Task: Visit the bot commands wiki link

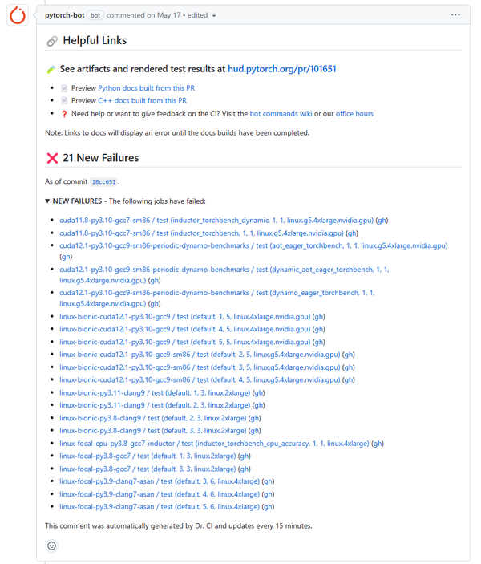Action: (281, 114)
